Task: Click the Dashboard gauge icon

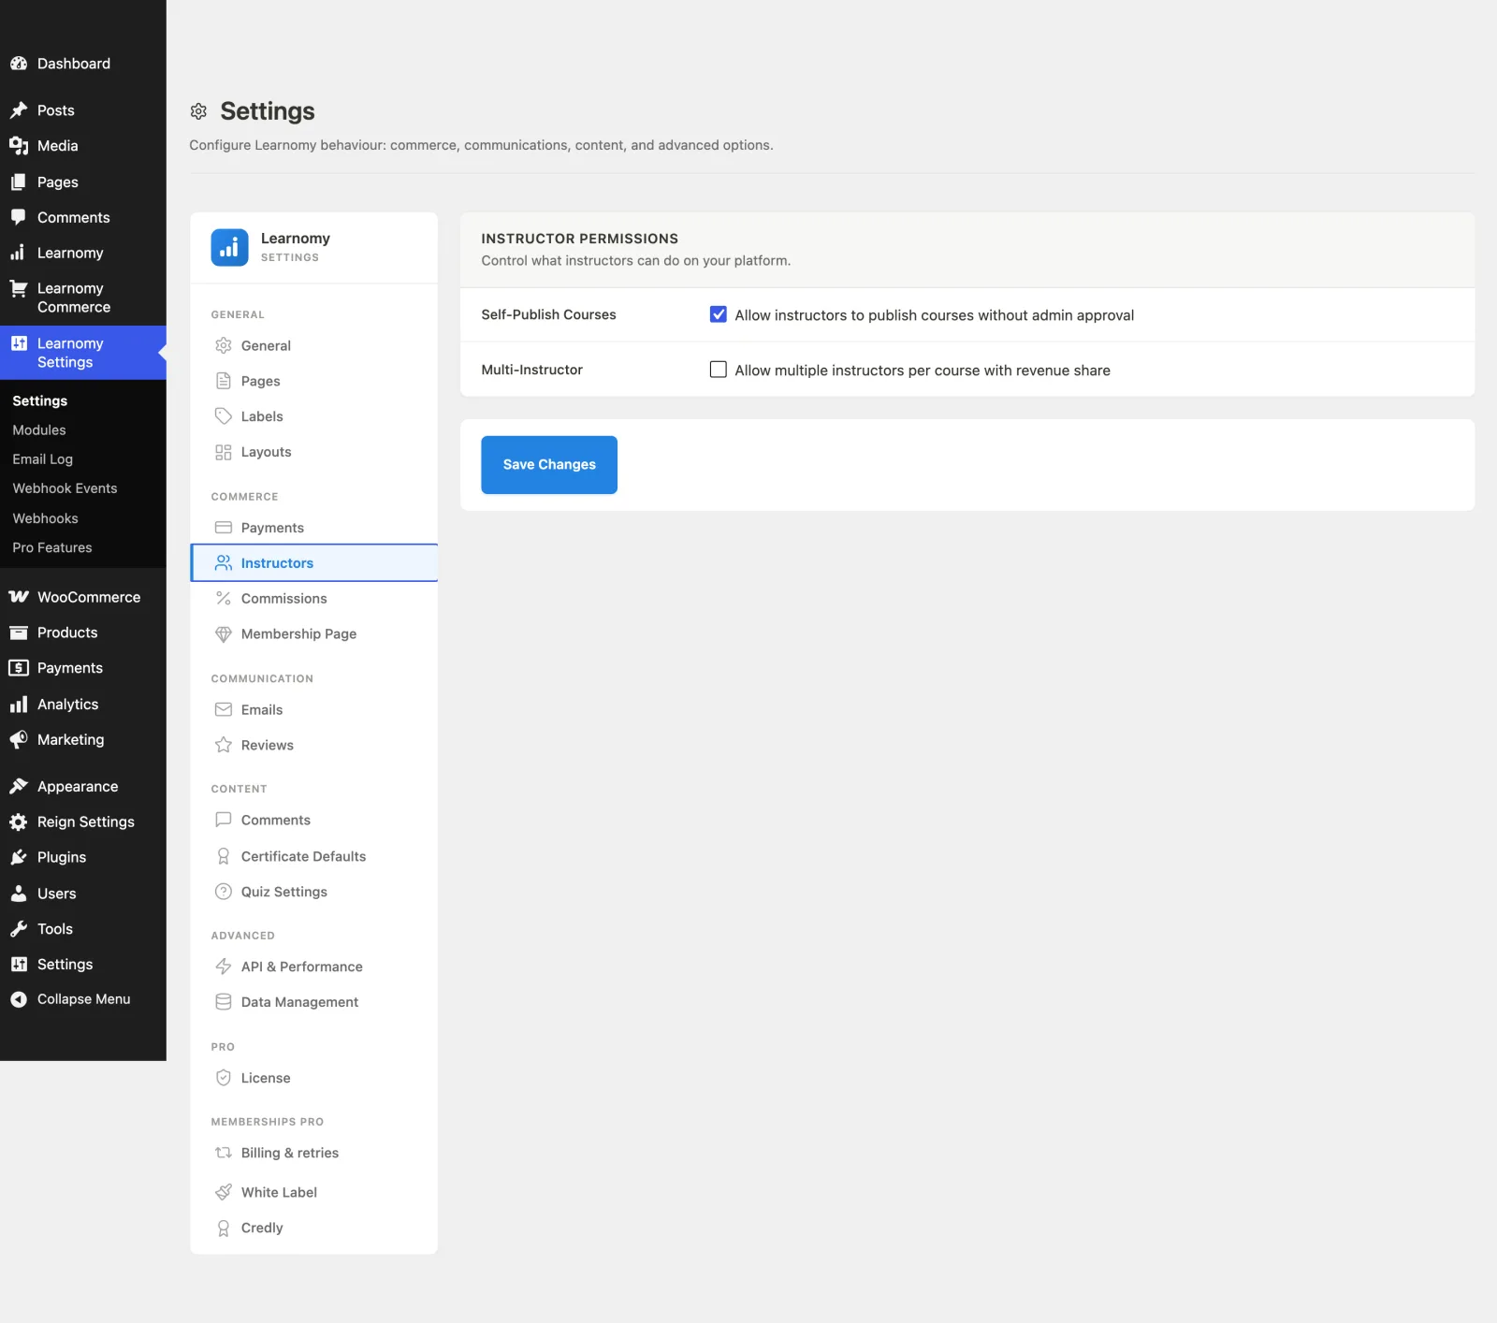Action: pos(19,64)
